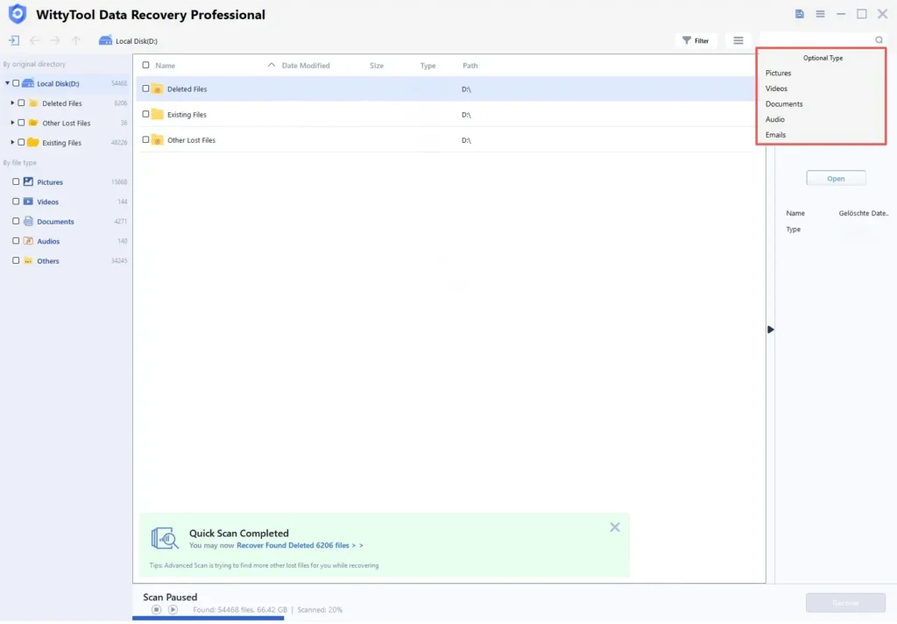Resume scan with the play button

pyautogui.click(x=173, y=609)
